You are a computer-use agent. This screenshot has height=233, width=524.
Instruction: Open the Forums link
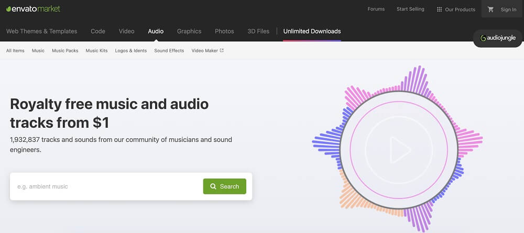click(x=376, y=9)
